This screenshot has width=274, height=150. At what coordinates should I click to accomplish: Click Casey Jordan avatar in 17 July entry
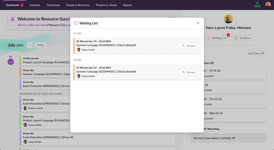pos(79,50)
